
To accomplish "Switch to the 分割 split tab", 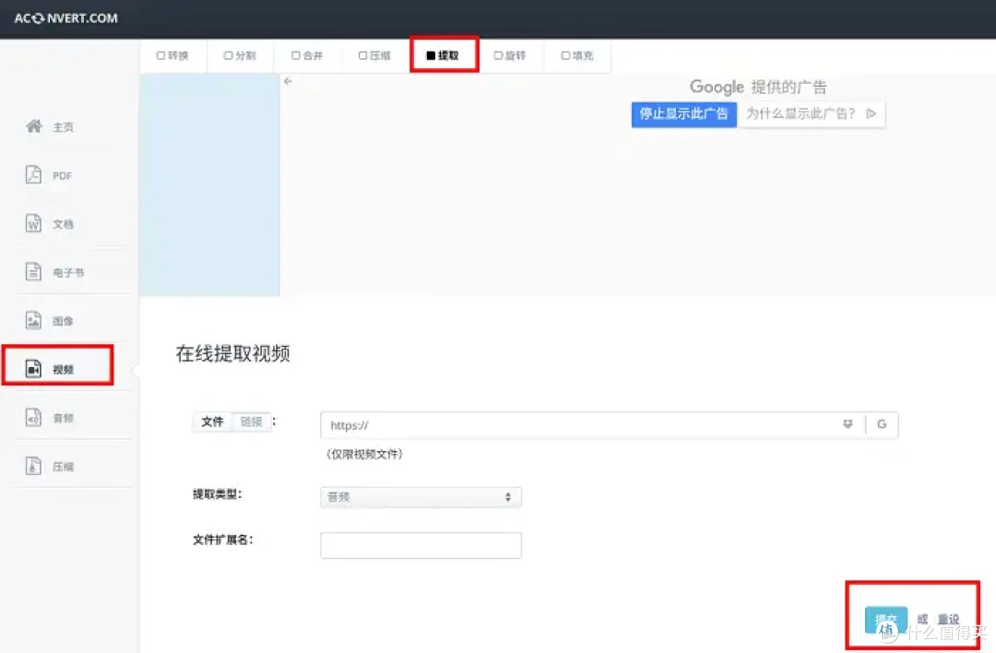I will pyautogui.click(x=240, y=56).
